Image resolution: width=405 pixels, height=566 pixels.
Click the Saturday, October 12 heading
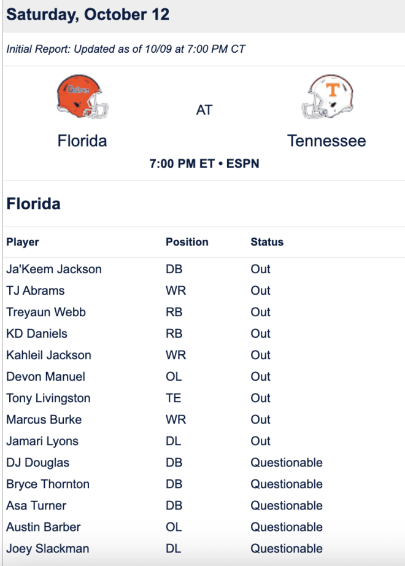[x=88, y=15]
